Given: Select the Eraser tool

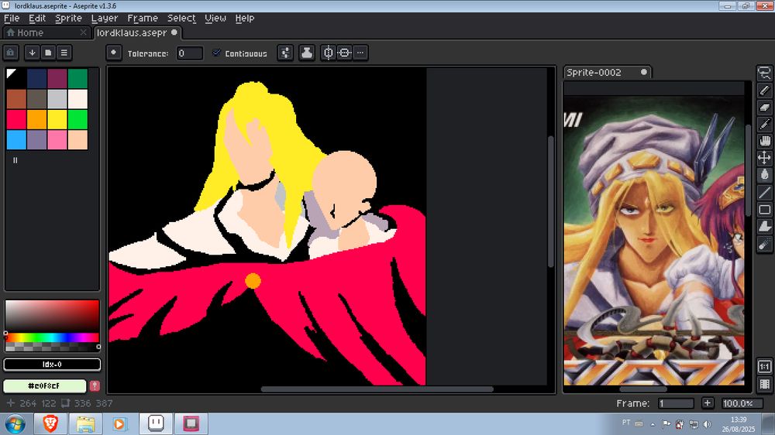Looking at the screenshot, I should pyautogui.click(x=765, y=107).
